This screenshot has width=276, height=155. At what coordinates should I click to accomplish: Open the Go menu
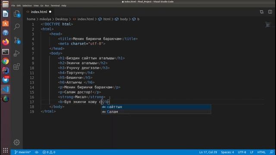(42, 6)
